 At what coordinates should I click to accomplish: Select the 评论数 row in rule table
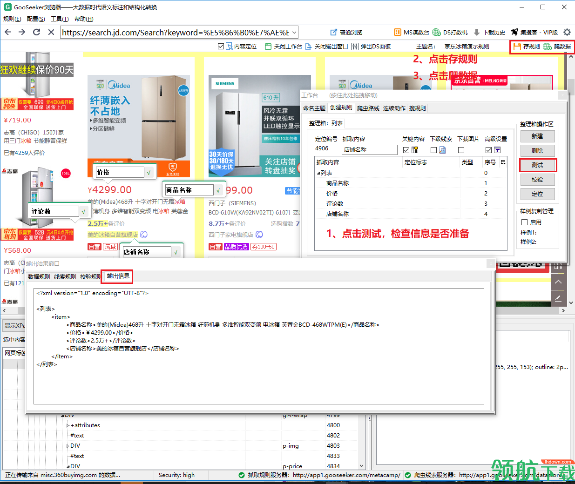click(x=411, y=203)
